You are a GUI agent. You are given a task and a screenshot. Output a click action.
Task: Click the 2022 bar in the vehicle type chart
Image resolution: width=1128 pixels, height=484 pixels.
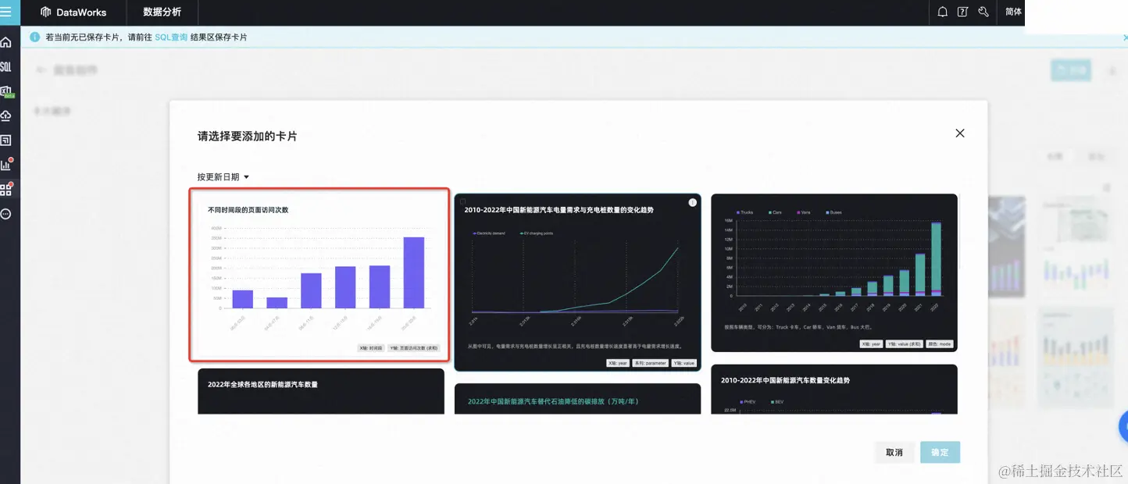tap(936, 259)
